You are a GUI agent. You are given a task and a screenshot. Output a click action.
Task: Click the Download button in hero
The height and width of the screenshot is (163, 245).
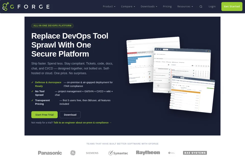pos(70,115)
